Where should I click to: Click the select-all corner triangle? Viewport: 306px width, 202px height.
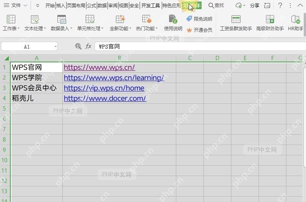pos(7,58)
